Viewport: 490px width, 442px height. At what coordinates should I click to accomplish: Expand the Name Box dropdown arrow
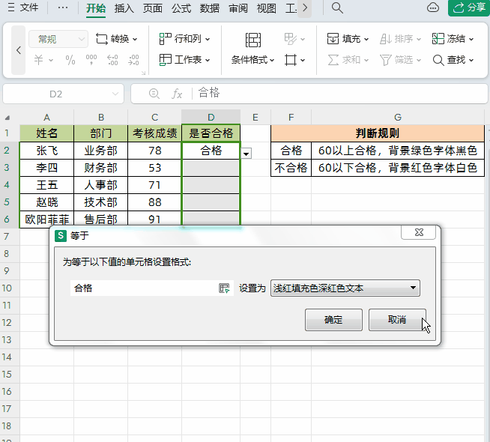click(115, 94)
